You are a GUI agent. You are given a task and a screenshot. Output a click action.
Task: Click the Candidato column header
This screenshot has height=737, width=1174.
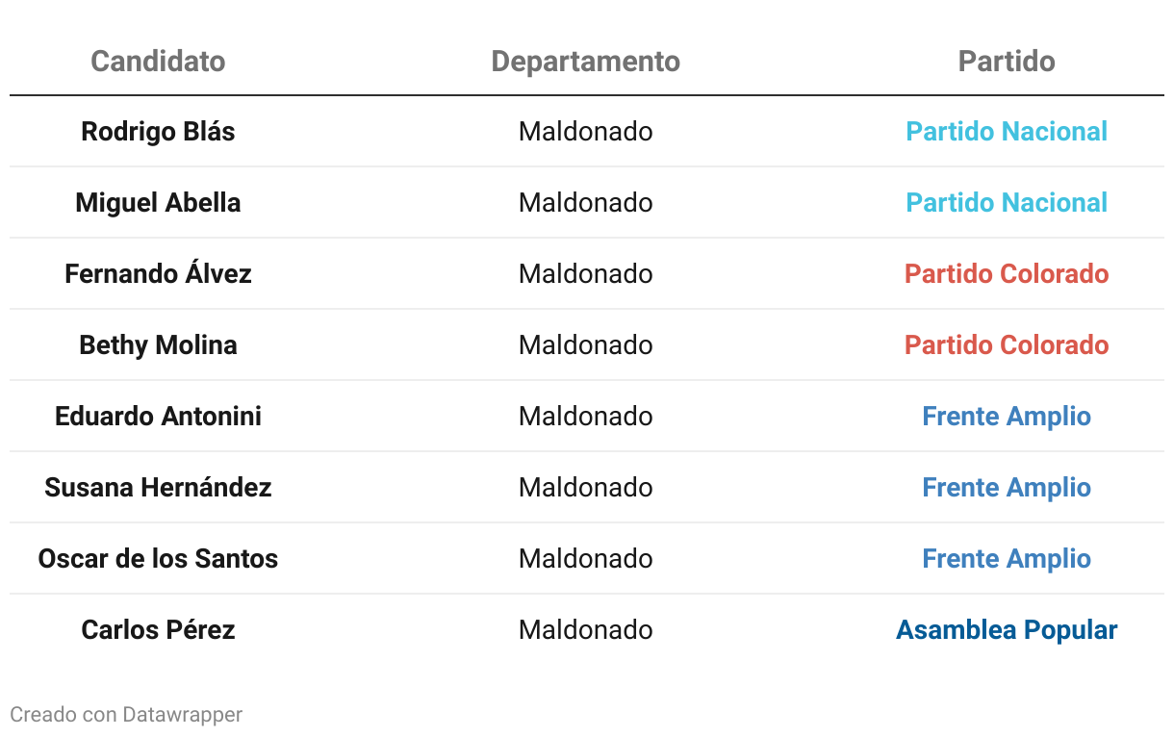click(x=158, y=62)
